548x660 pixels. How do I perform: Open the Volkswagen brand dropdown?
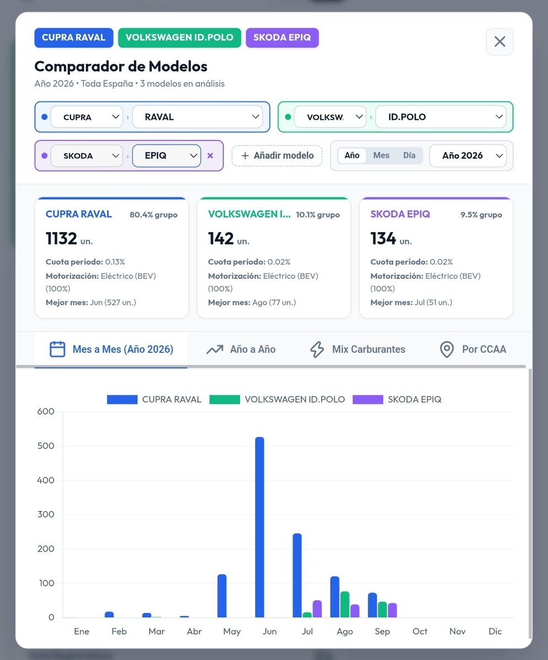330,117
